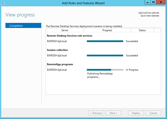This screenshot has height=119, width=167.
Task: Click the Succeeded status for Session collection
Action: (x=132, y=55)
